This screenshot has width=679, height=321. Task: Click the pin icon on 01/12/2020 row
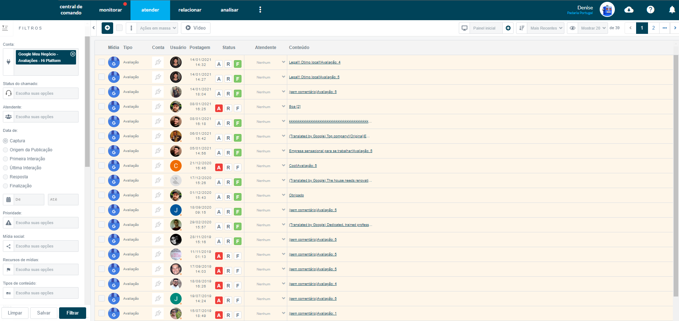point(158,195)
